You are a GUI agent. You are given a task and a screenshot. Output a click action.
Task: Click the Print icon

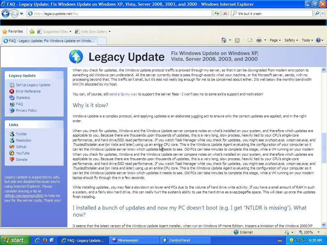click(x=259, y=40)
